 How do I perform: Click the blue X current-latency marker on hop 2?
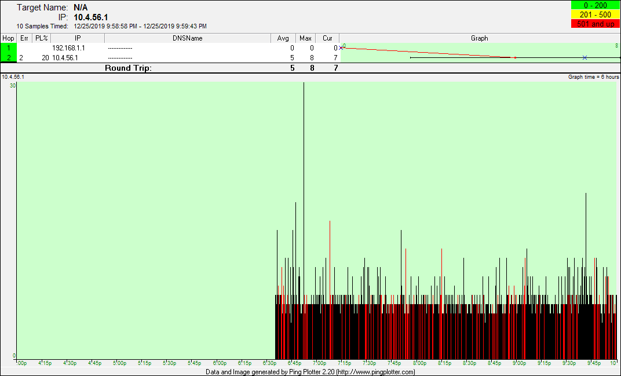(x=585, y=57)
